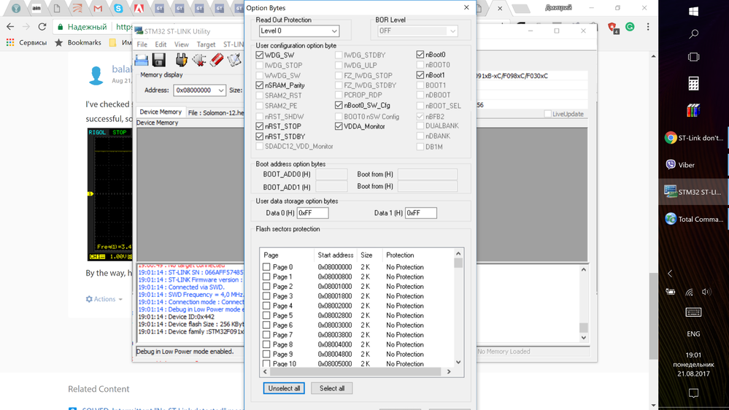Switch to Chrome 'ST-Link don't...' taskbar item
Viewport: 729px width, 410px height.
[x=693, y=138]
